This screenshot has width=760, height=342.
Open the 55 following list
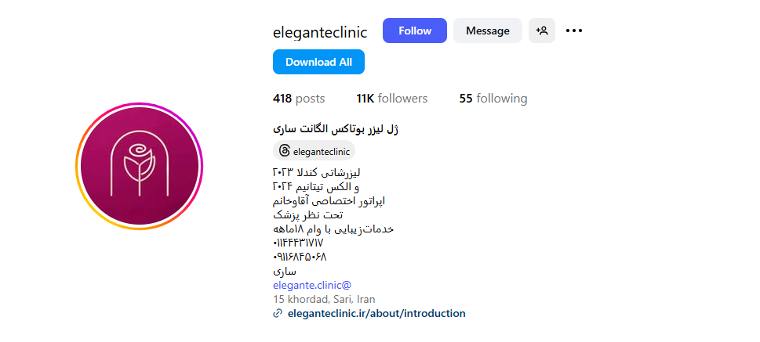coord(493,99)
